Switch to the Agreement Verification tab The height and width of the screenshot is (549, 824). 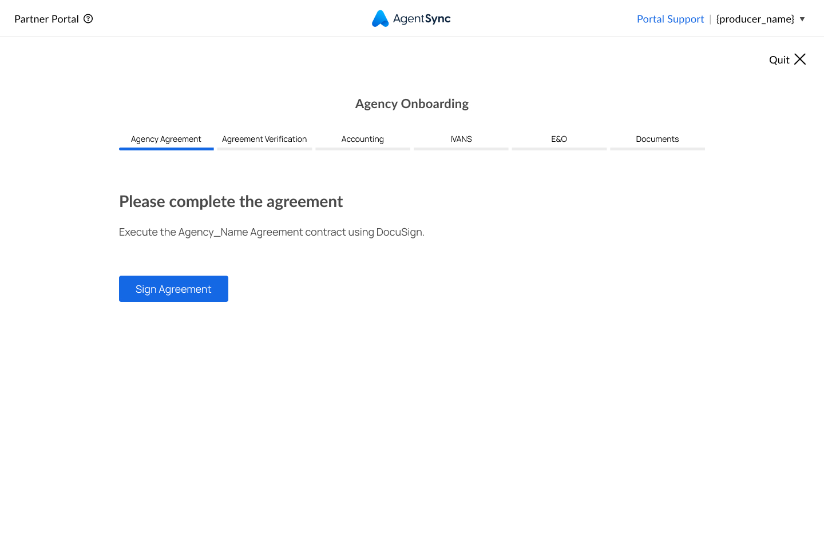(x=264, y=139)
